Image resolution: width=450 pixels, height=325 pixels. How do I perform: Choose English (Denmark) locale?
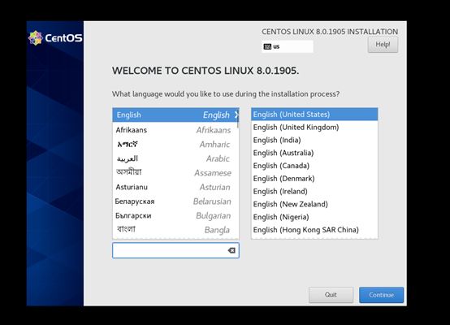coord(314,179)
